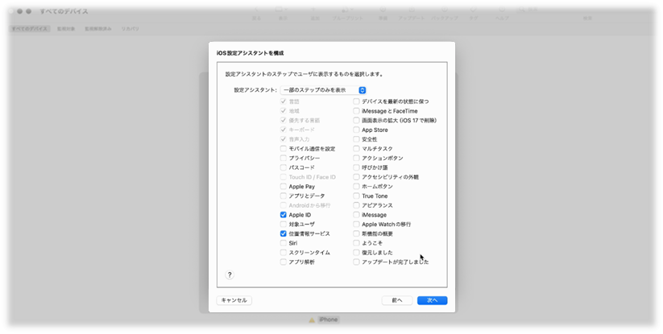Enable the Siri checkbox
Image resolution: width=663 pixels, height=334 pixels.
coord(284,243)
